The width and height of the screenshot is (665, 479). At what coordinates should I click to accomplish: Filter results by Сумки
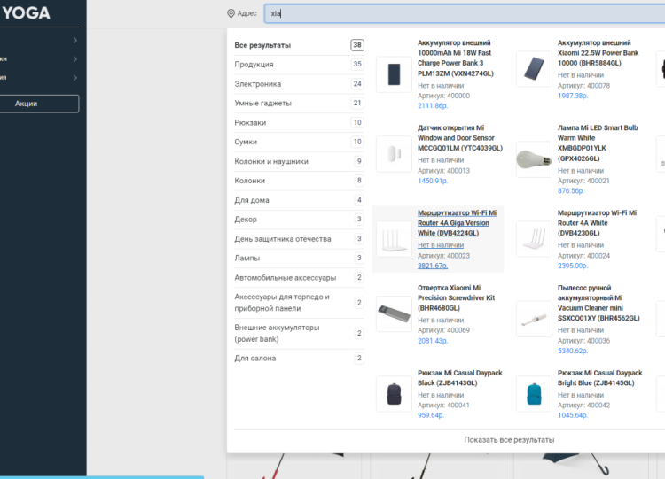point(299,142)
